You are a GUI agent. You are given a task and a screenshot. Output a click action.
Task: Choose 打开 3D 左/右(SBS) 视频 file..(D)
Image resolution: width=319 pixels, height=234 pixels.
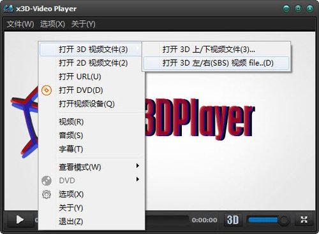(216, 63)
